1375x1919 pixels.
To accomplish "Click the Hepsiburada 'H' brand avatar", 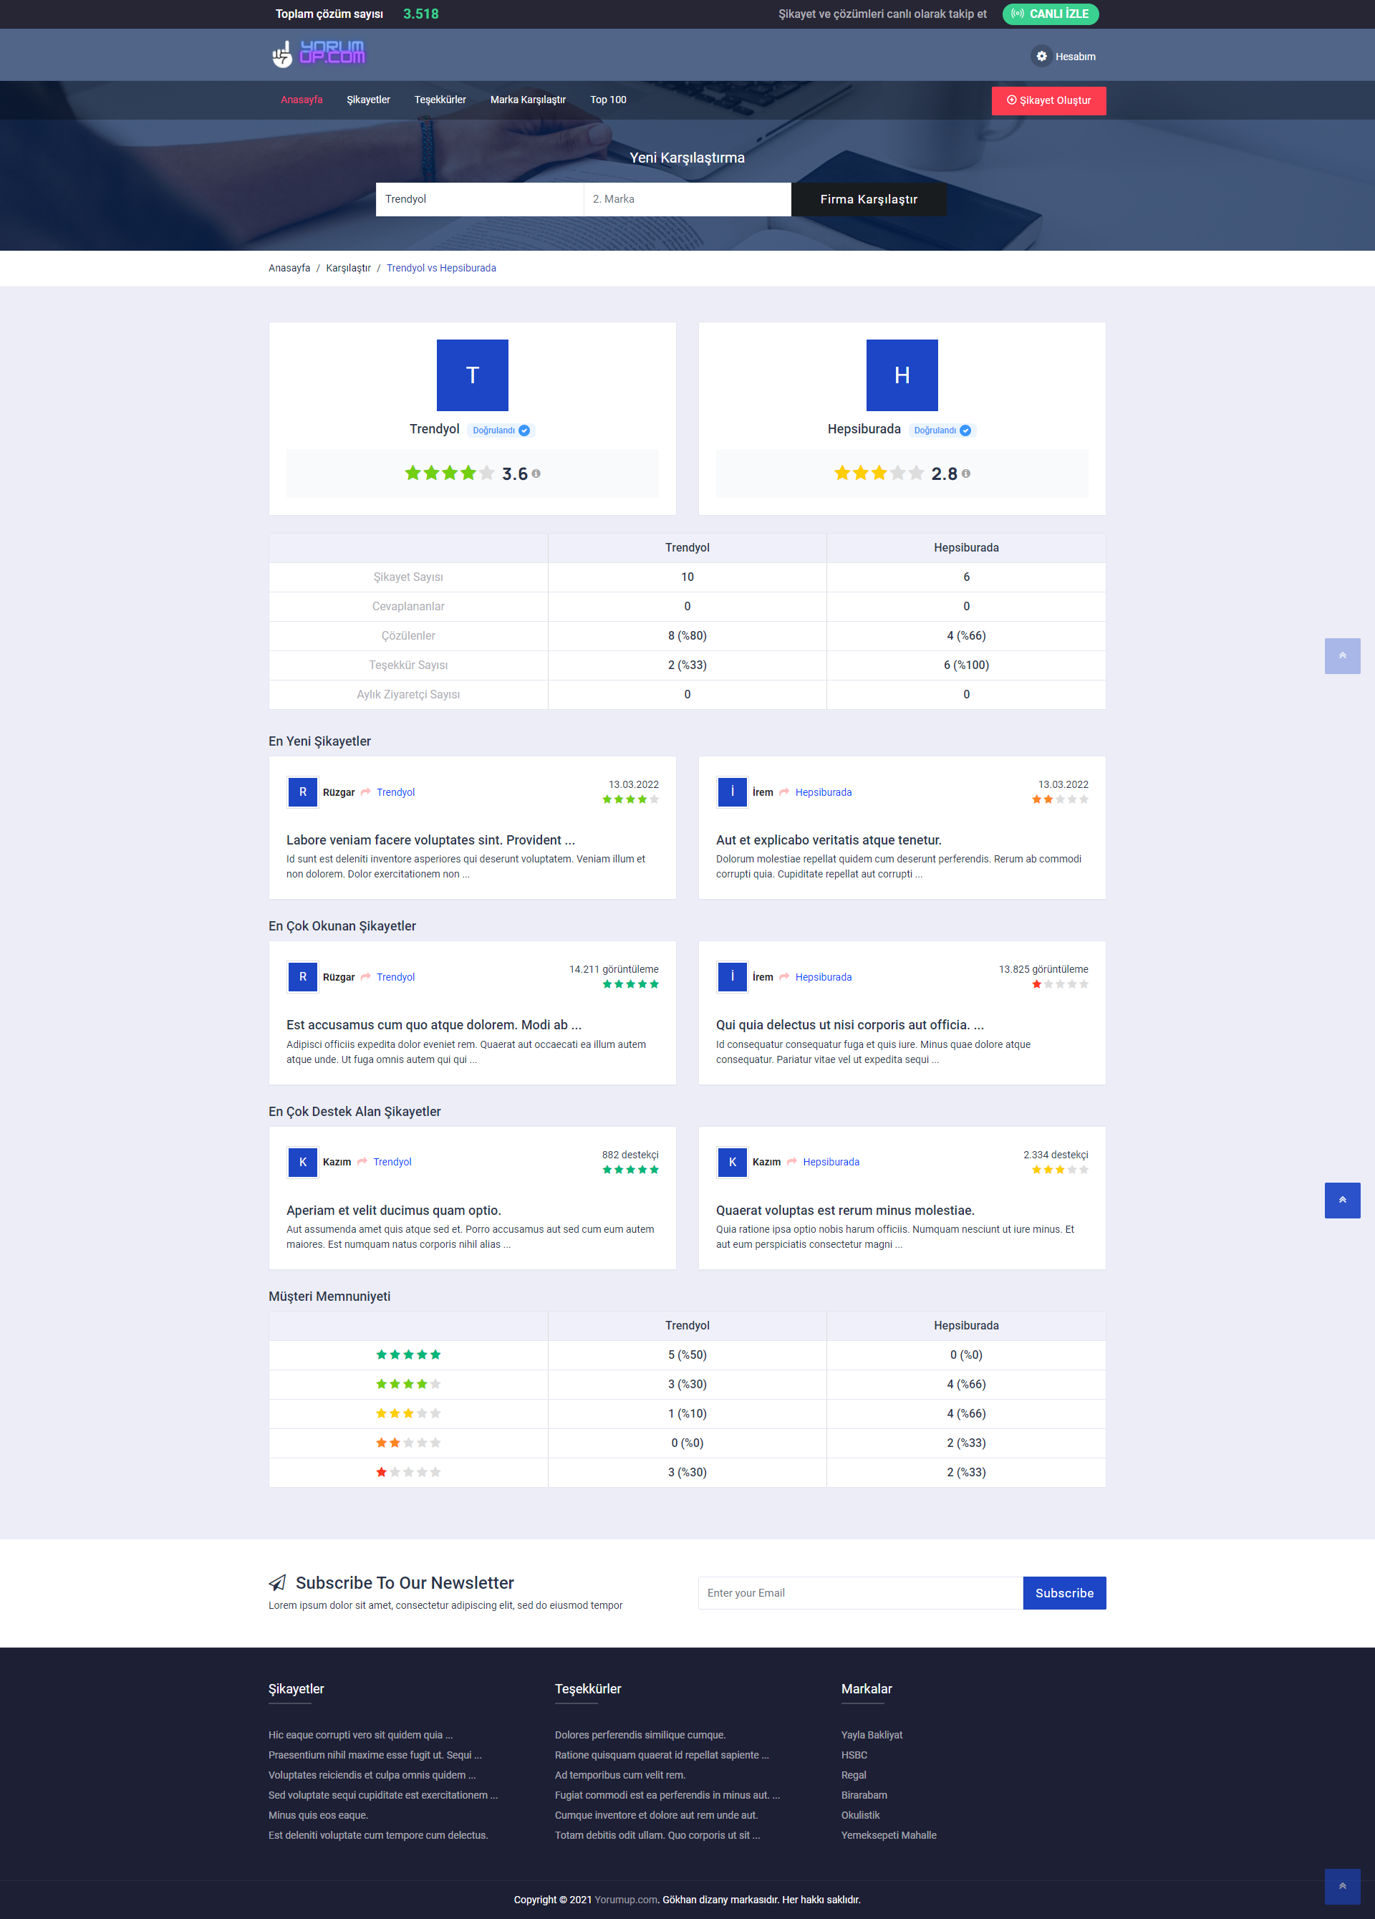I will pyautogui.click(x=902, y=375).
